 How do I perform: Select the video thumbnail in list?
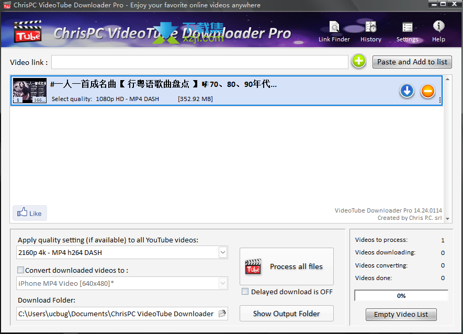[30, 91]
